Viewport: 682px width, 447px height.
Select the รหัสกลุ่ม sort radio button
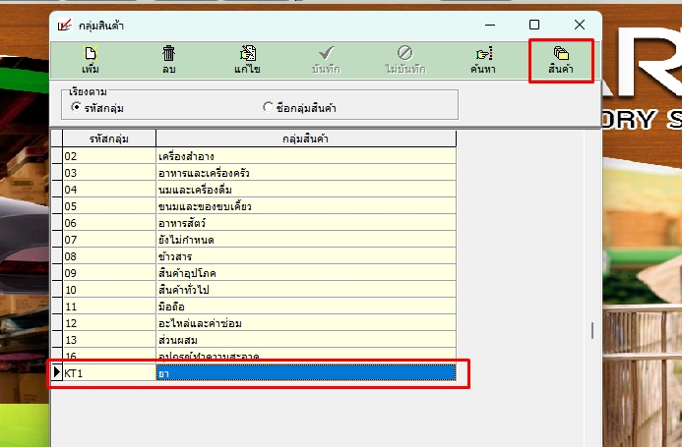pos(76,107)
